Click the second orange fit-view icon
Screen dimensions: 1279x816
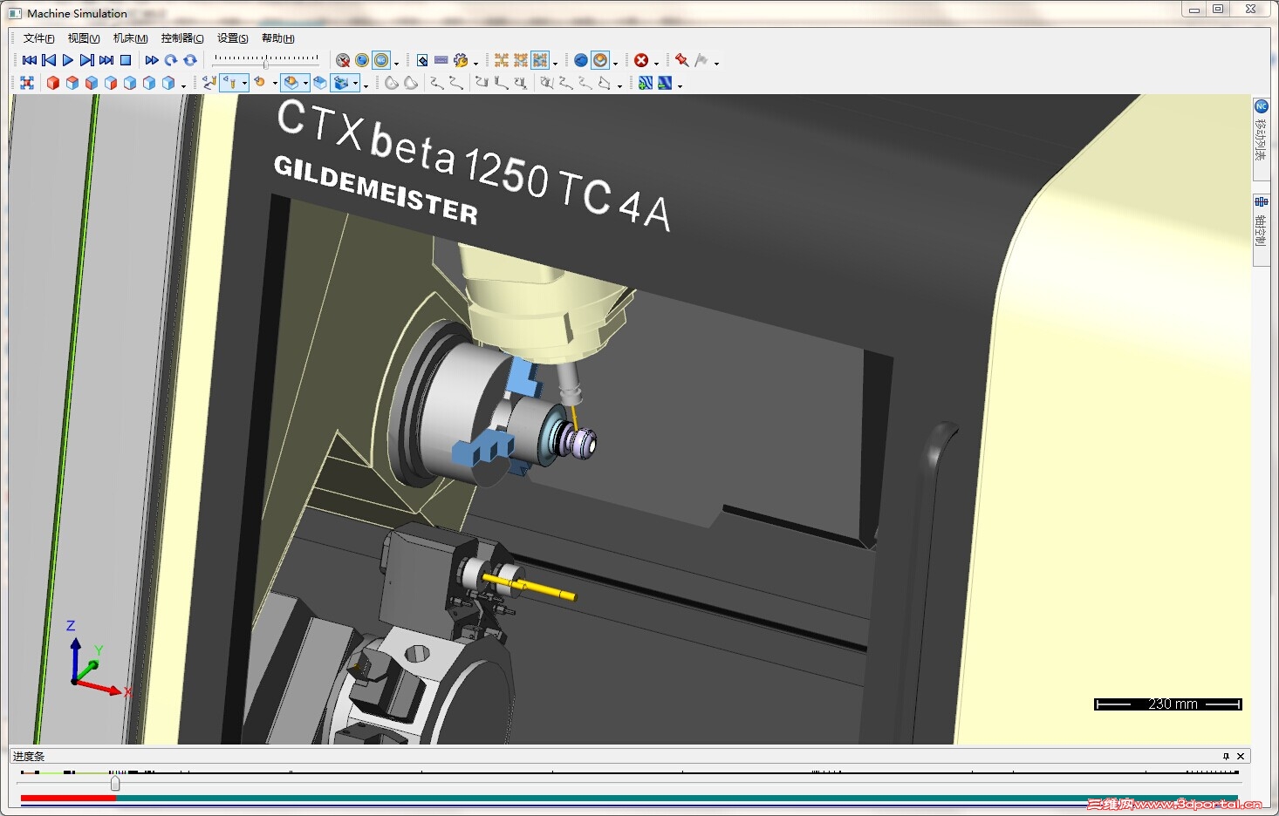click(521, 60)
